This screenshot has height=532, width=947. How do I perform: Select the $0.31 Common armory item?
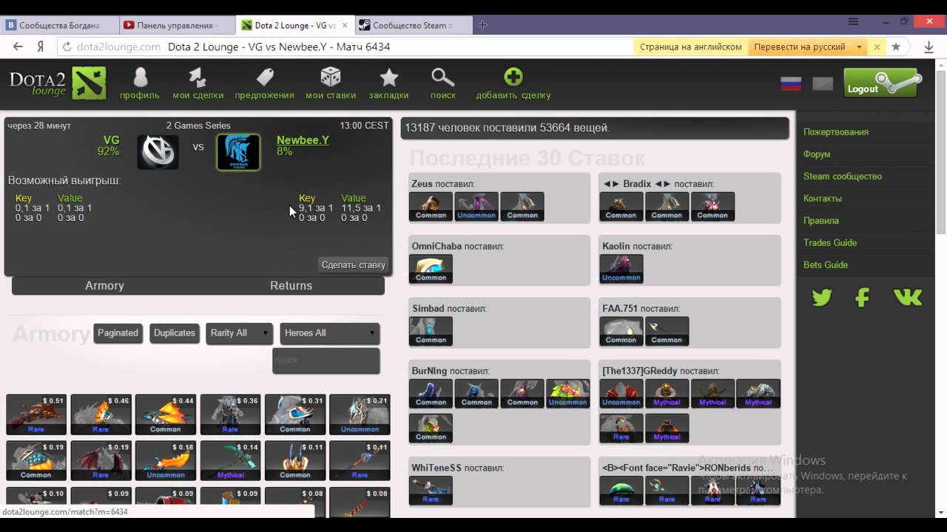pyautogui.click(x=295, y=415)
